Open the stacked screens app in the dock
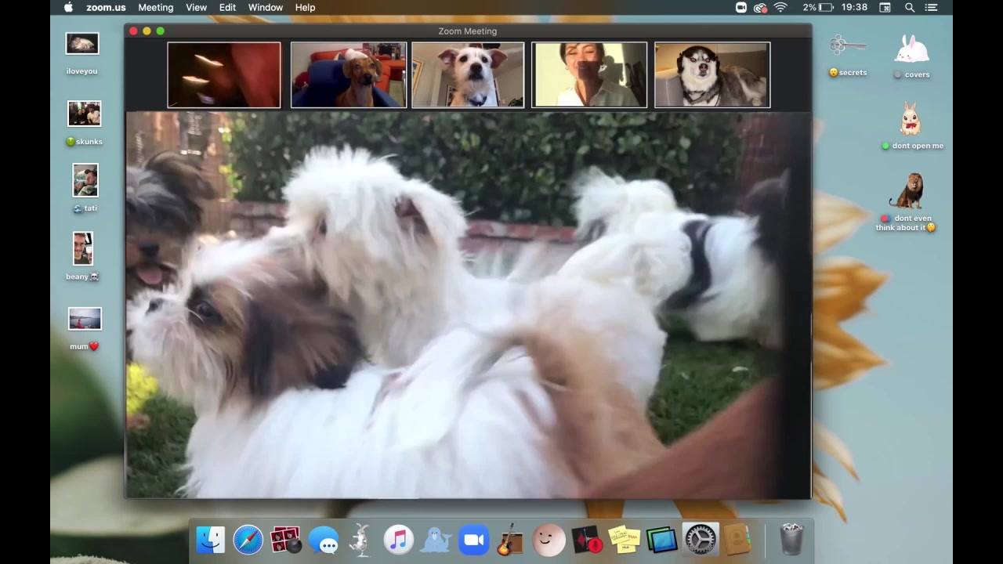The image size is (1003, 564). point(661,540)
